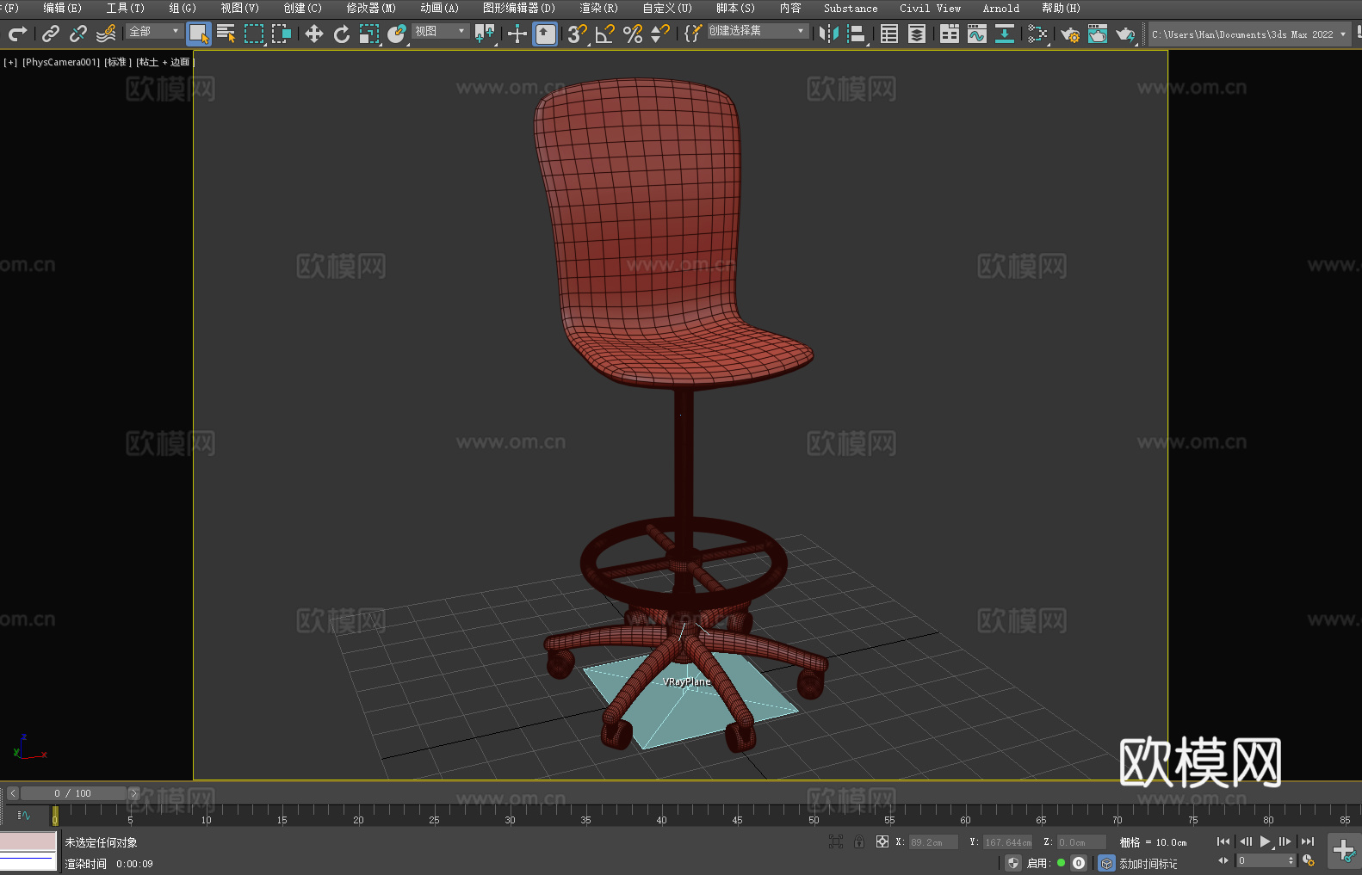Screen dimensions: 1362x875
Task: Open the reference coordinate 视图 dropdown
Action: click(x=440, y=31)
